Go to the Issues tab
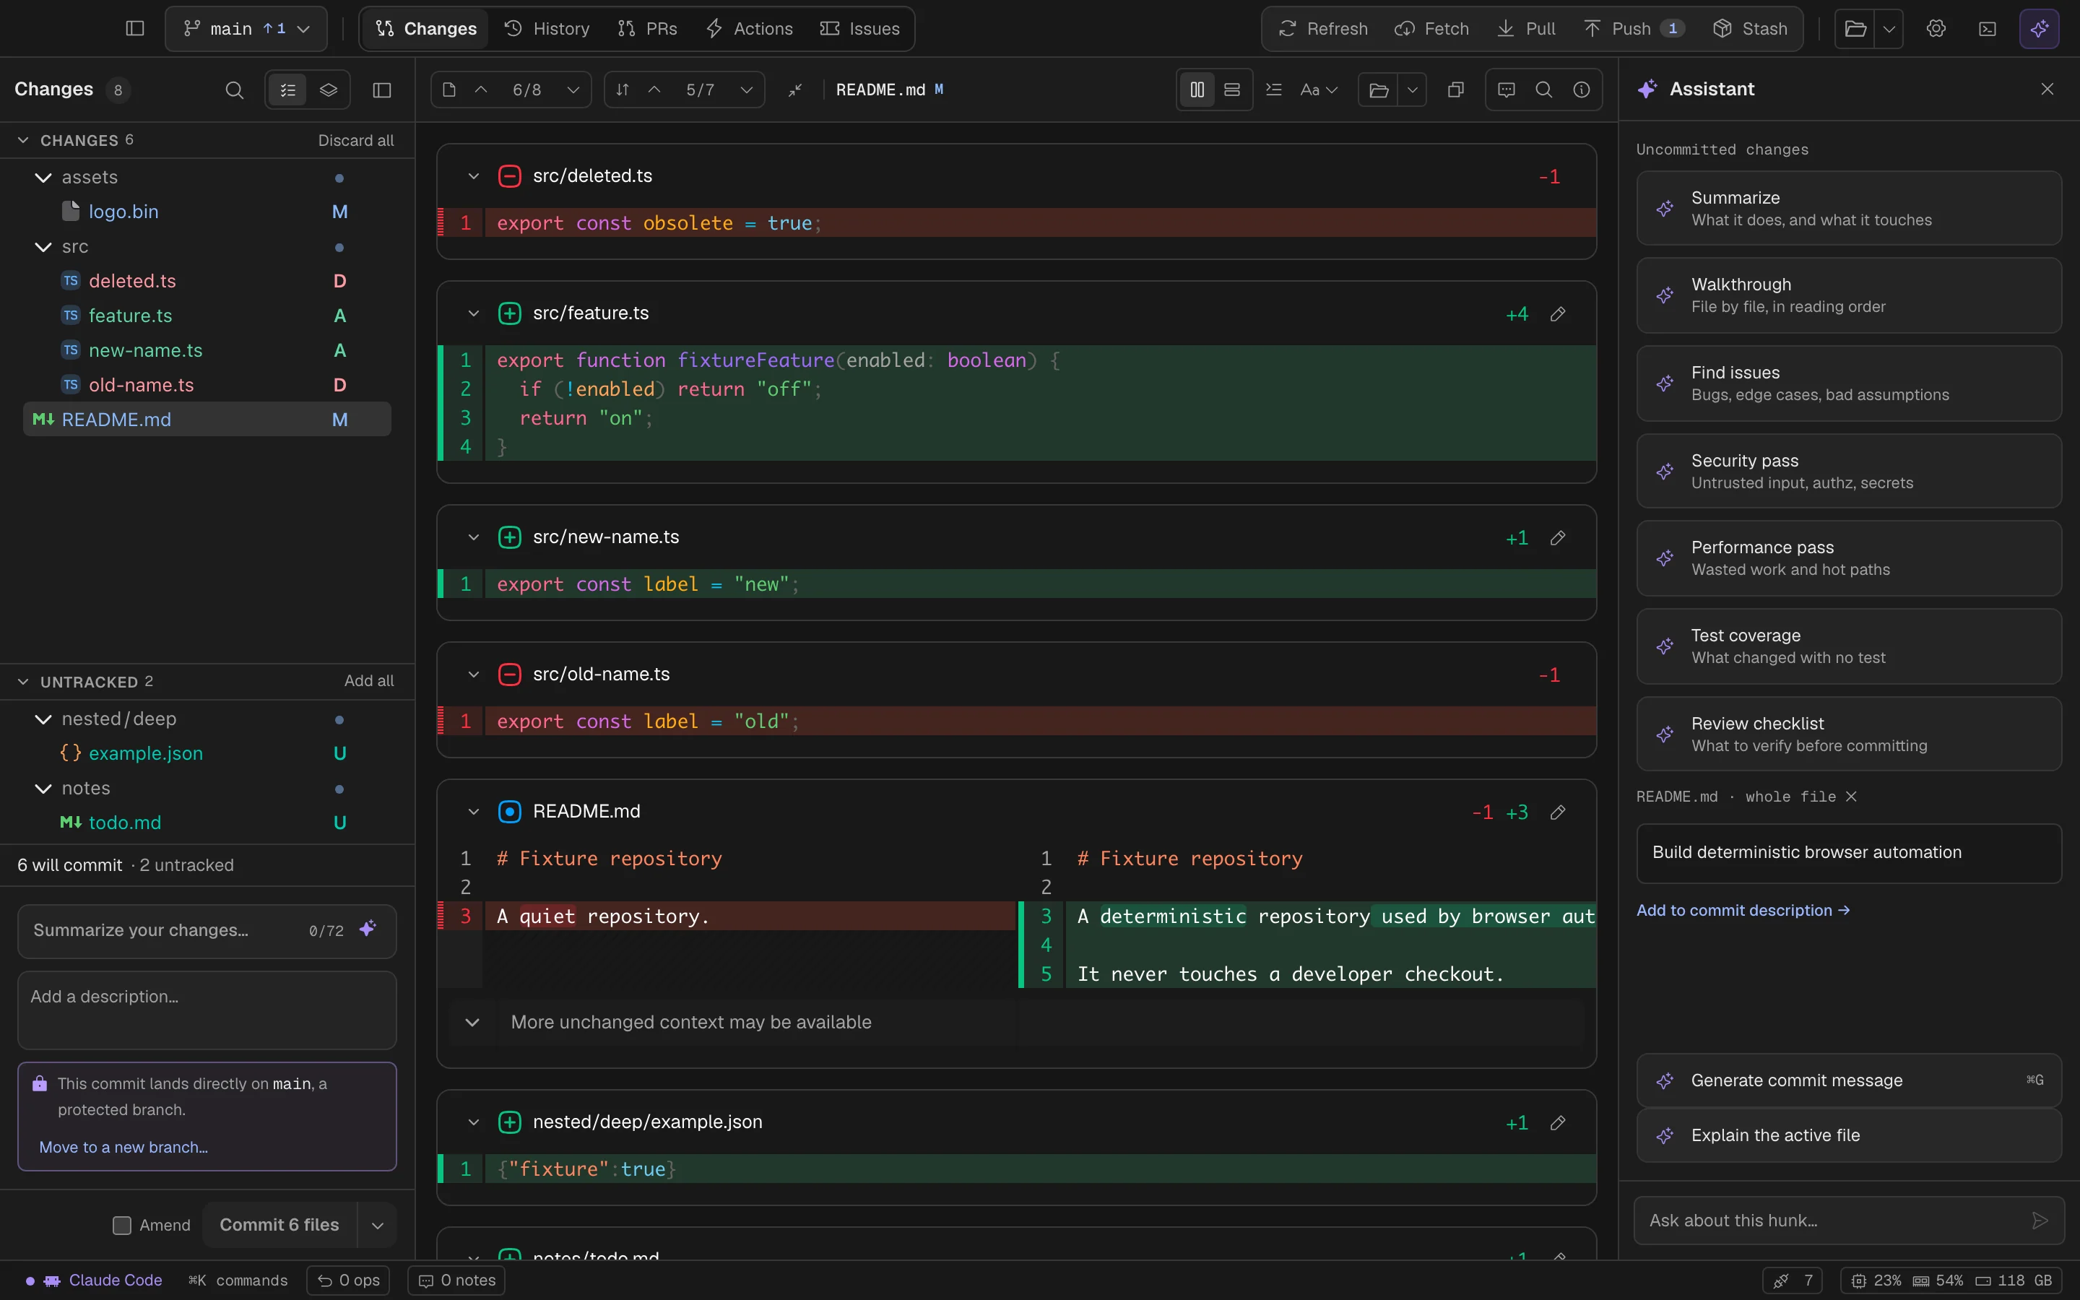This screenshot has width=2080, height=1300. click(x=860, y=28)
